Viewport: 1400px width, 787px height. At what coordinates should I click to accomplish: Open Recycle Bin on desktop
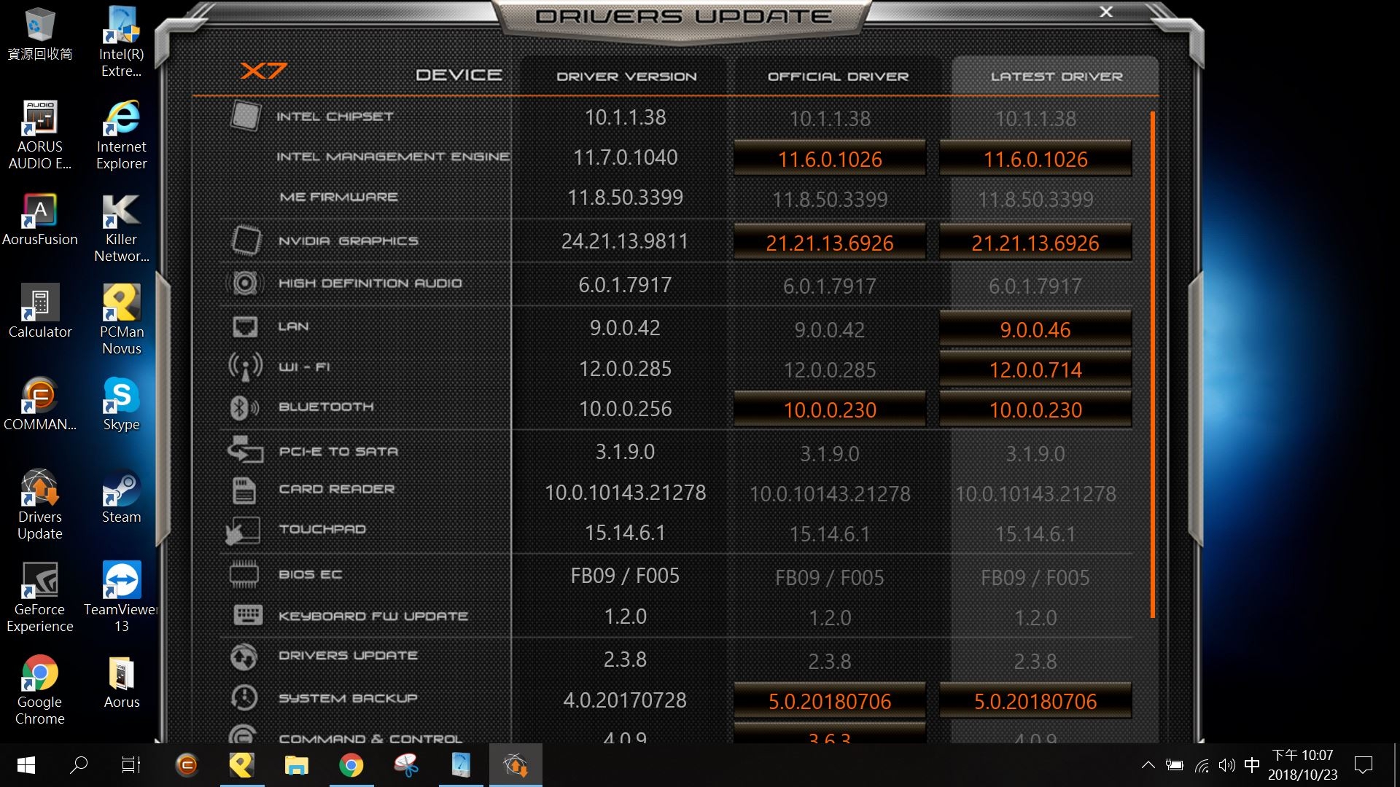point(39,34)
